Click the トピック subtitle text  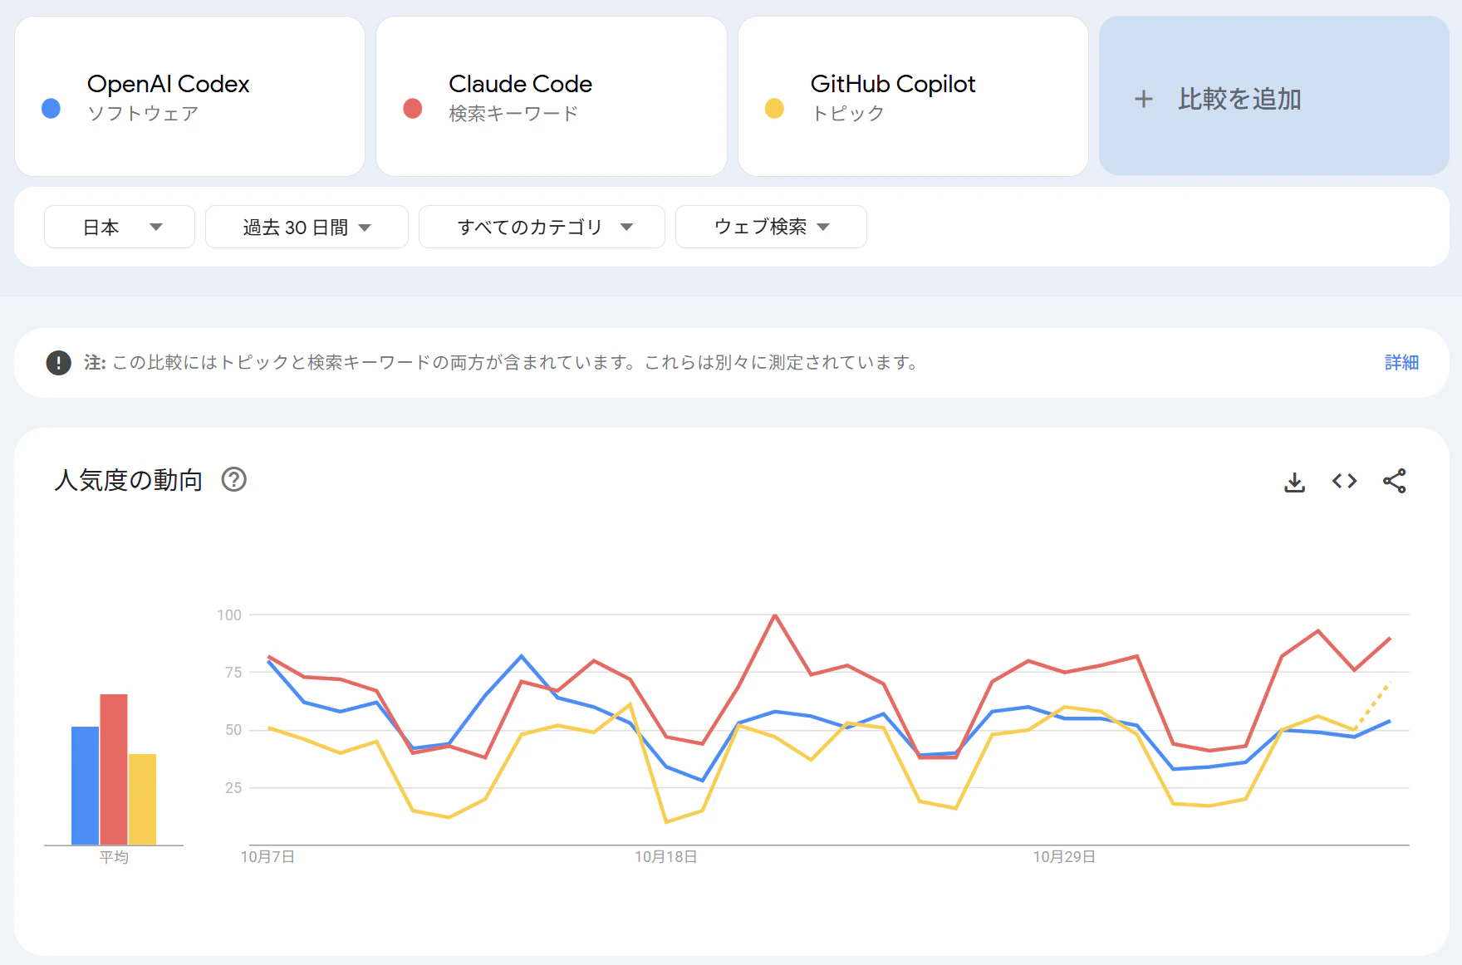847,114
